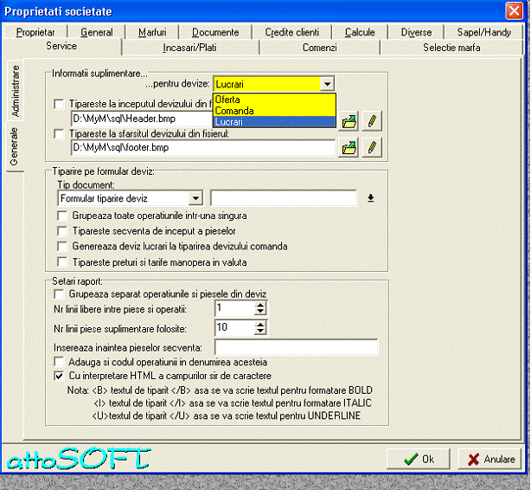Open the 'Marfuri' tab
Screen dimensions: 531x490
click(x=153, y=32)
